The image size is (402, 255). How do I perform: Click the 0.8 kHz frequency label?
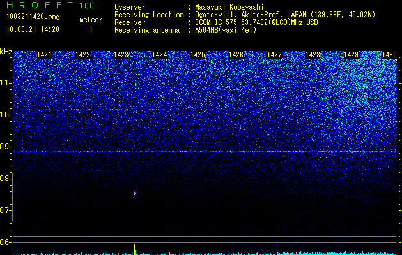[5, 178]
